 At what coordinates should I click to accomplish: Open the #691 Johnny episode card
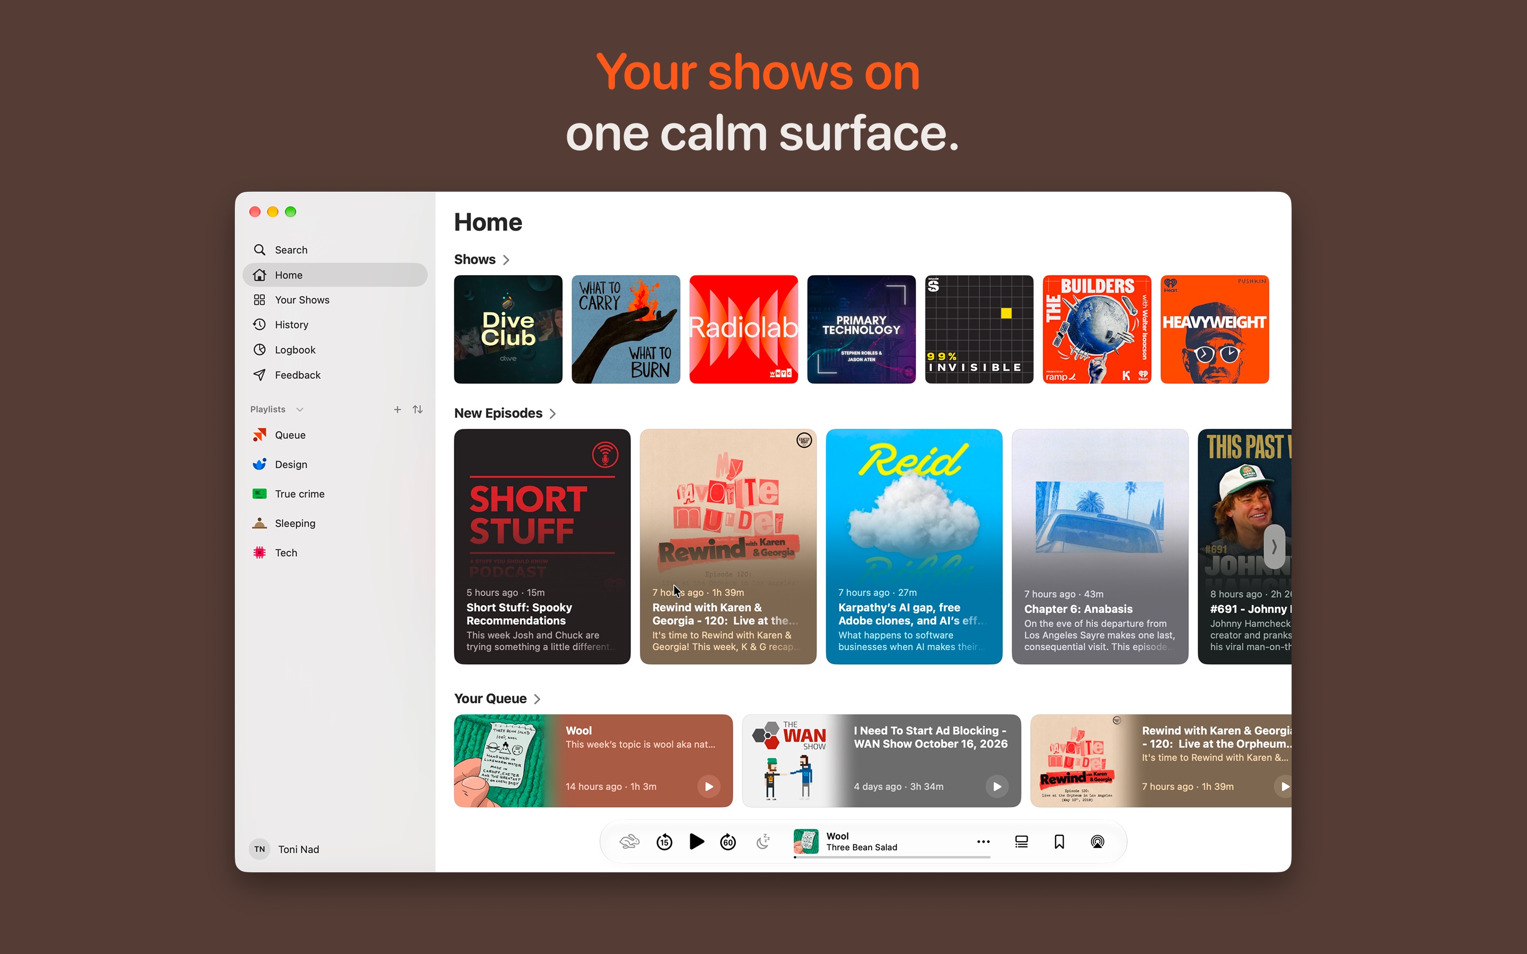1244,546
